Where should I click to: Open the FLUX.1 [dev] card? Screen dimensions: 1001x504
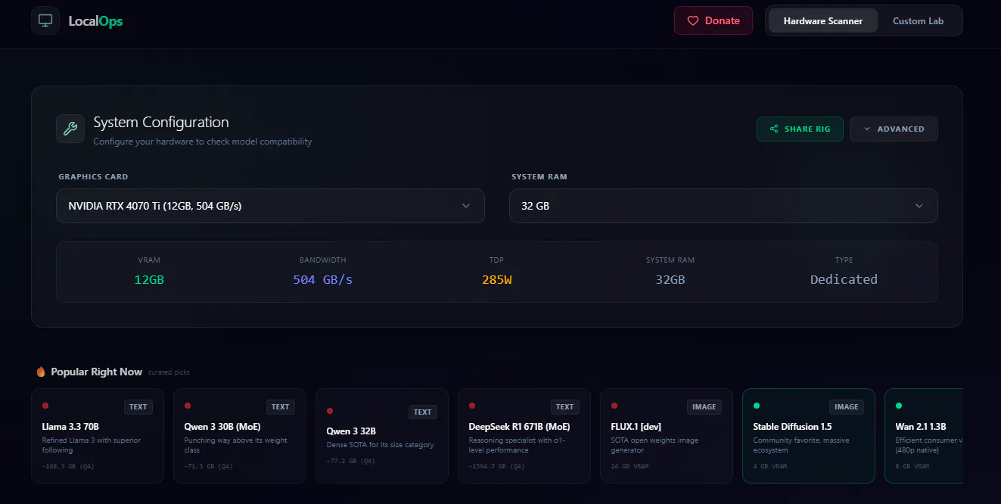(667, 436)
